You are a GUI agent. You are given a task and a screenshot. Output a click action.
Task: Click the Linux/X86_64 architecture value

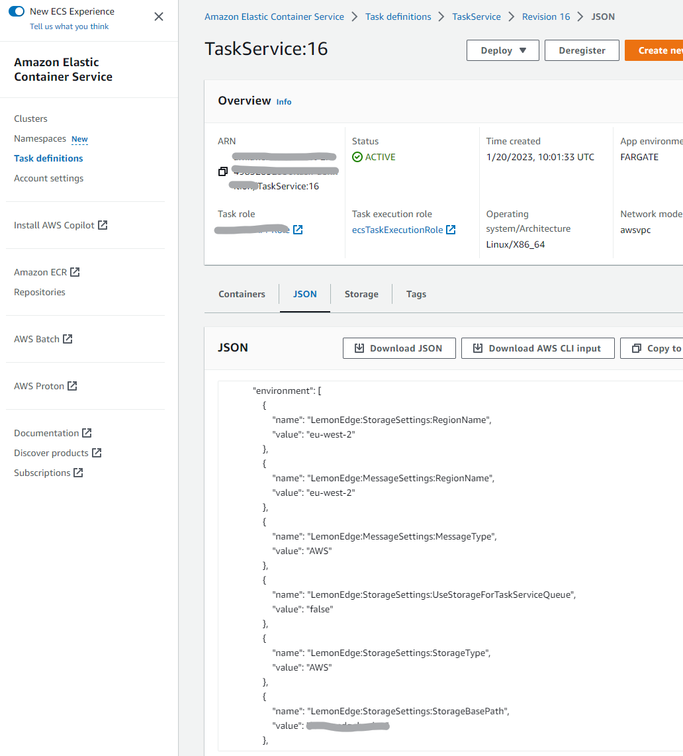(x=516, y=244)
